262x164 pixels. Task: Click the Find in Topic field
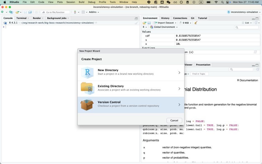click(199, 74)
